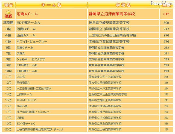Select team C3D①
This screenshot has width=175, height=134.
pyautogui.click(x=21, y=77)
